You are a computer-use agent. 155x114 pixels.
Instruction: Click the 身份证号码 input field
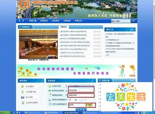pos(86,90)
